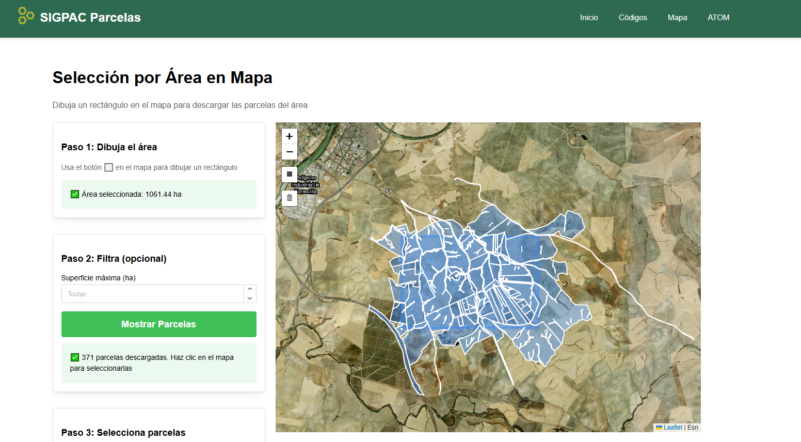
Task: Click the Ukraine flag in the map attribution
Action: 660,427
